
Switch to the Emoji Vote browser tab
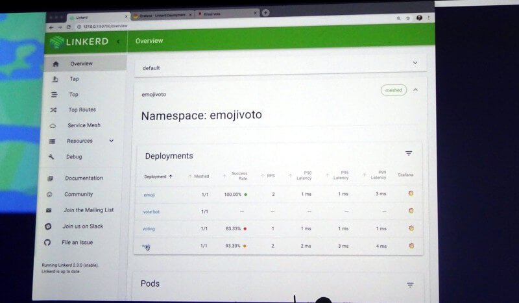point(228,14)
